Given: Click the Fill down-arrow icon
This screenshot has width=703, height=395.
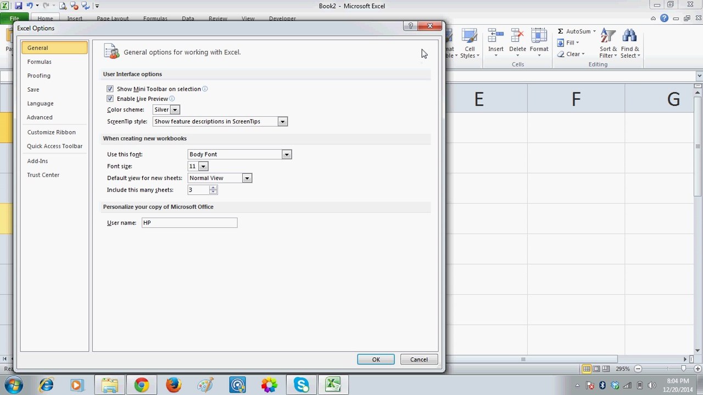Looking at the screenshot, I should [x=560, y=43].
